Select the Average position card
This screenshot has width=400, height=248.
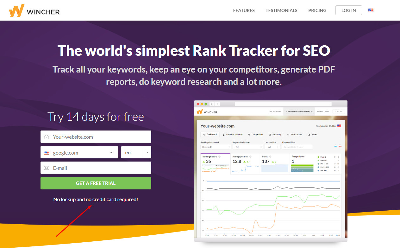(x=245, y=163)
